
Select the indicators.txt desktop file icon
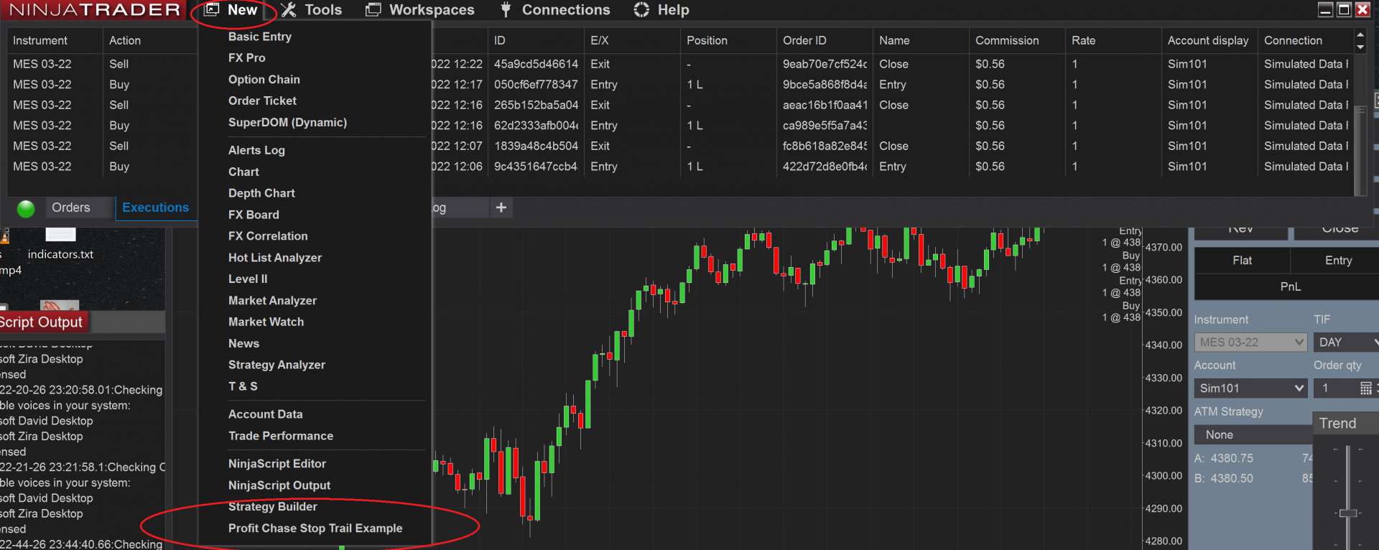(60, 243)
